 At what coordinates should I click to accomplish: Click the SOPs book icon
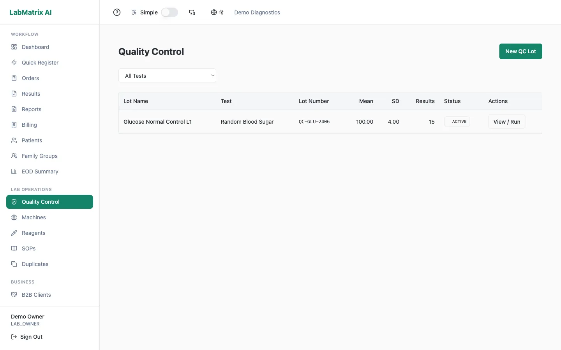(14, 248)
